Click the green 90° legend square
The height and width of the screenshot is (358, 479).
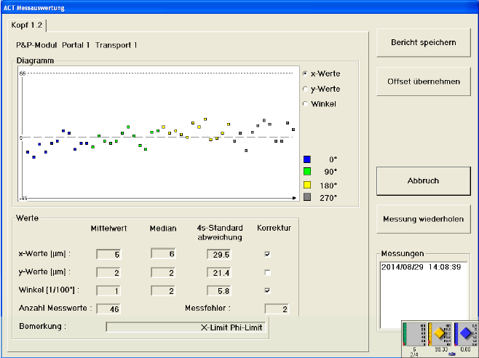tap(307, 172)
